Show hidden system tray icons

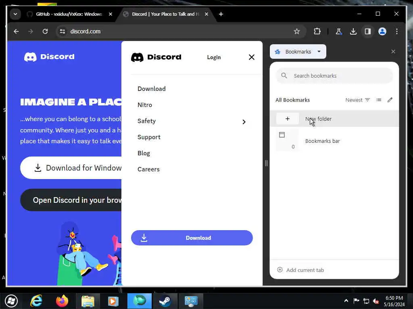346,301
